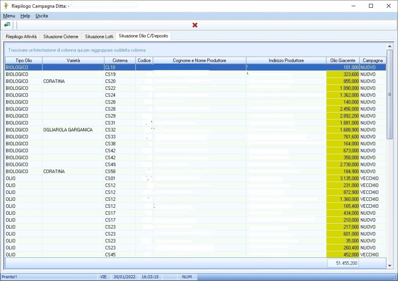Click the vertical scrollbar thumb
The width and height of the screenshot is (398, 281).
(x=389, y=94)
